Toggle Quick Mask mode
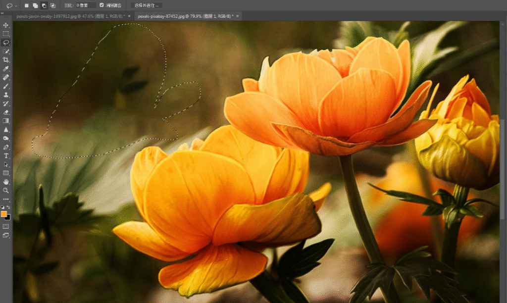This screenshot has width=507, height=303. coord(6,226)
